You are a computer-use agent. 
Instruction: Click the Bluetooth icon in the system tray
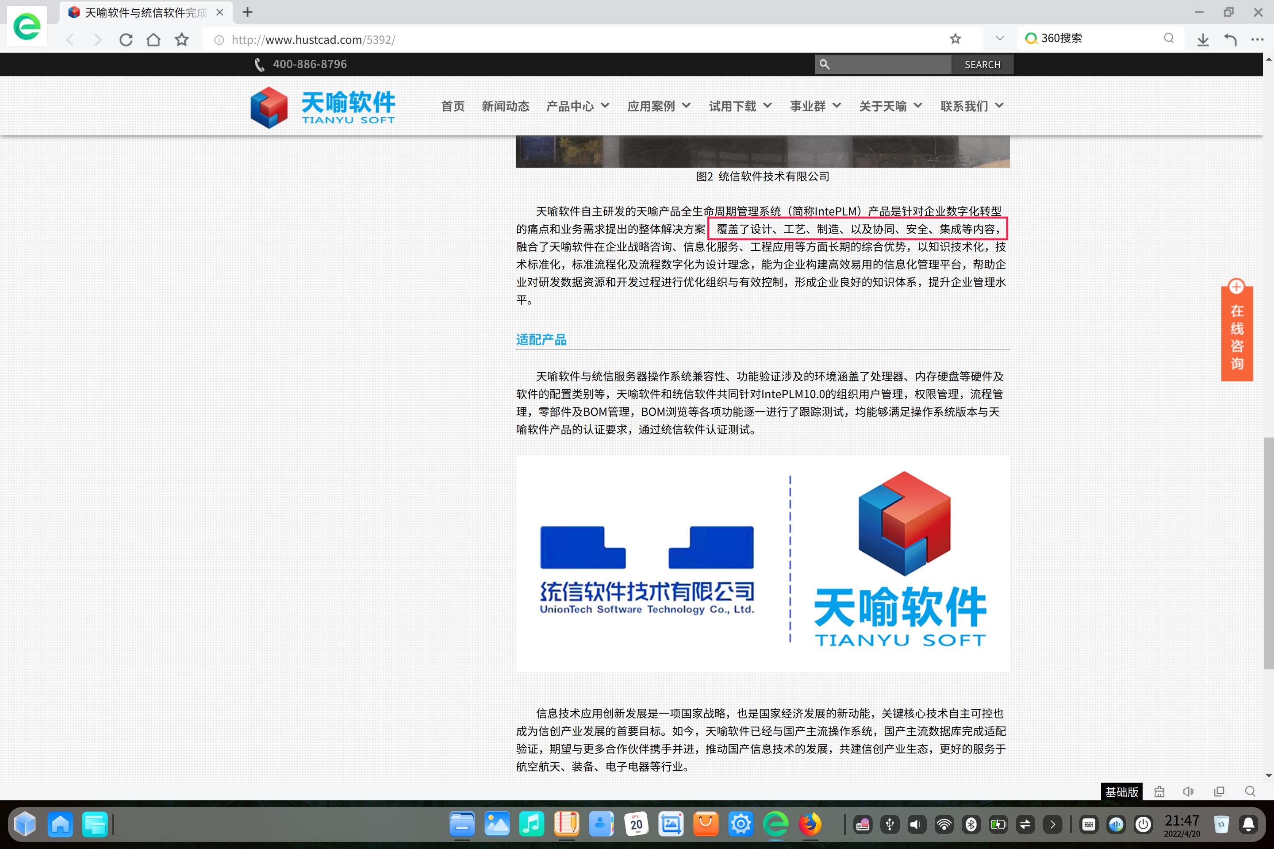pyautogui.click(x=971, y=824)
